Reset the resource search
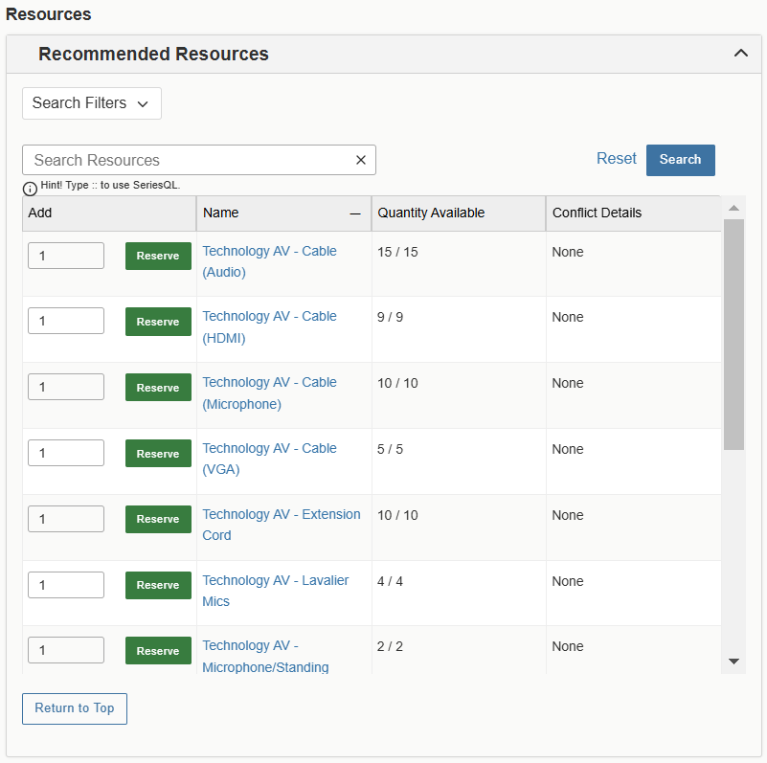 click(x=616, y=159)
